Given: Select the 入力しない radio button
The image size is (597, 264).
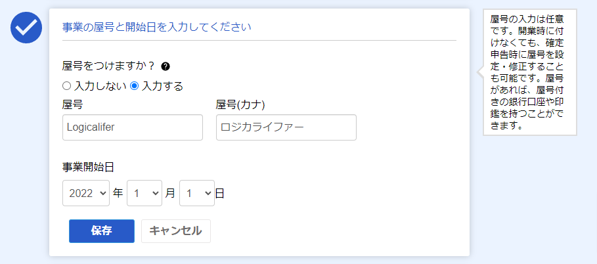Looking at the screenshot, I should (66, 85).
